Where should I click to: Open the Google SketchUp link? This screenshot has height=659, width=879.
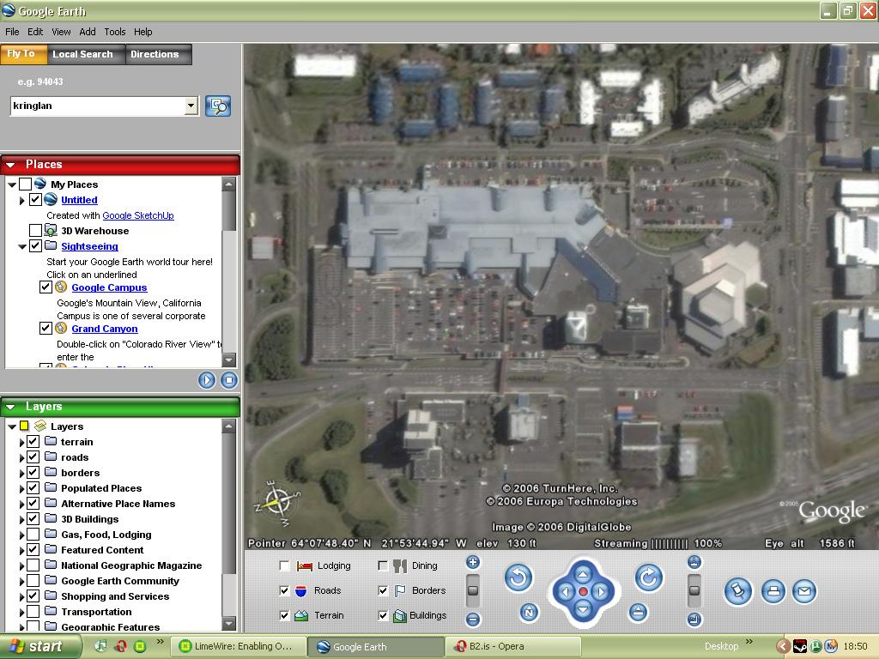pyautogui.click(x=138, y=215)
